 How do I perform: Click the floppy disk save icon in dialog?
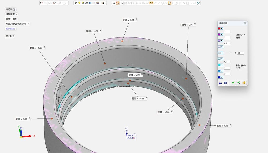click(x=225, y=83)
